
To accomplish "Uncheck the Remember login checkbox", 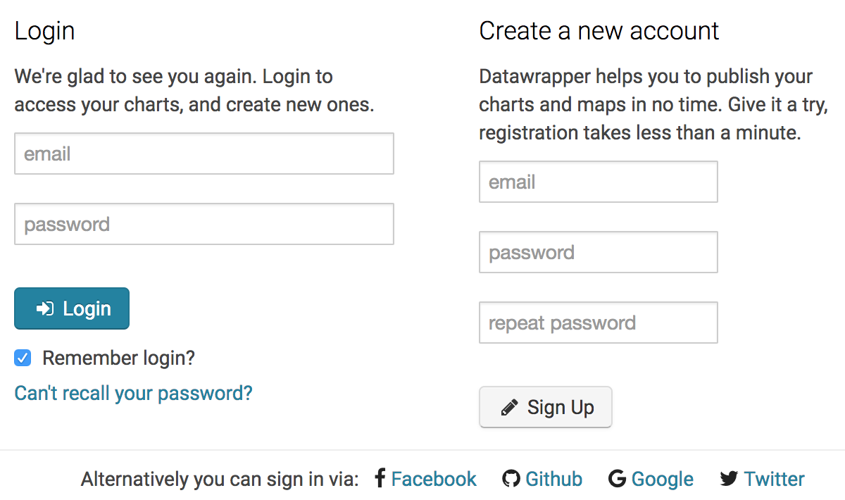I will 23,358.
